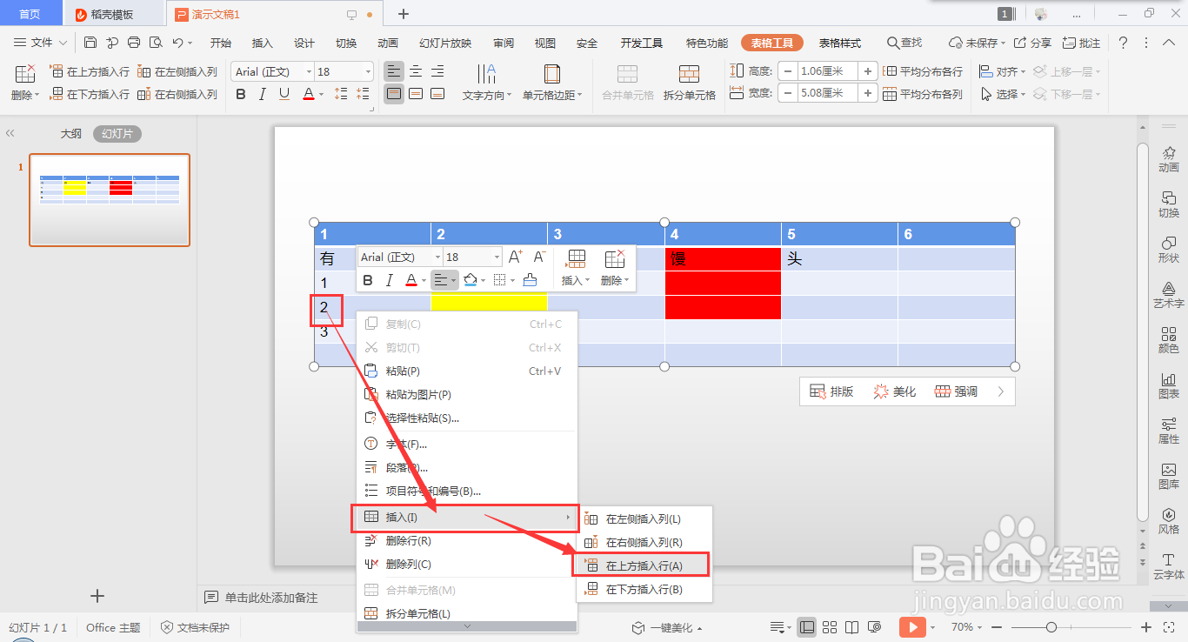Expand the 删除 delete dropdown
This screenshot has width=1188, height=642.
pyautogui.click(x=38, y=93)
